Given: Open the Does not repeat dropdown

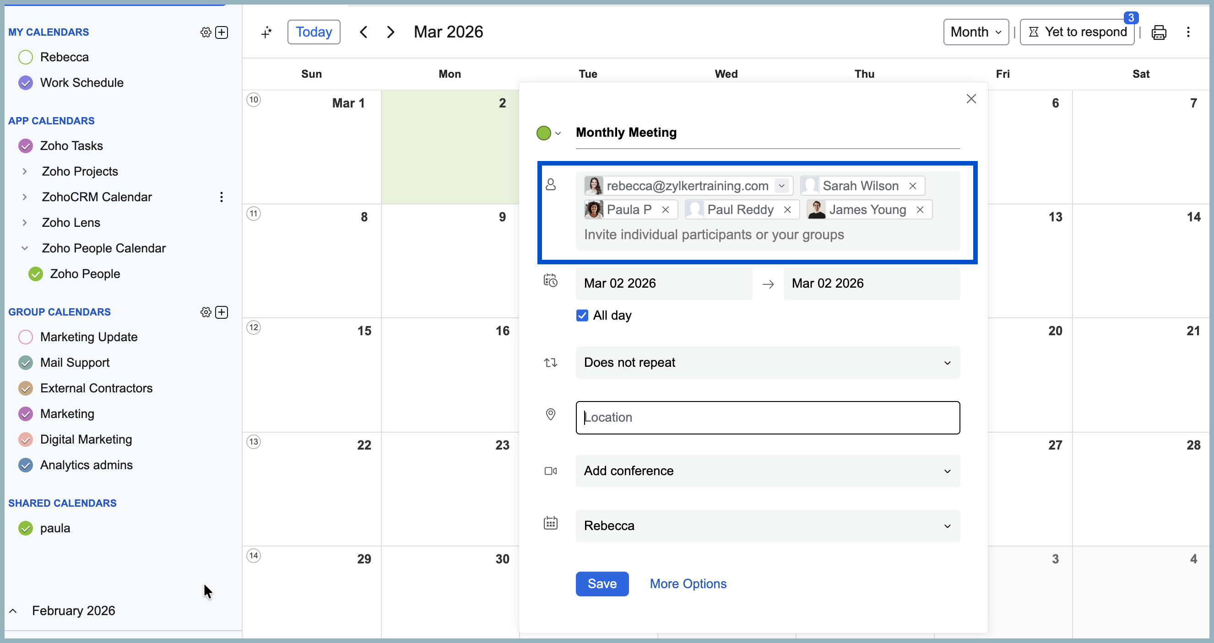Looking at the screenshot, I should [x=767, y=363].
